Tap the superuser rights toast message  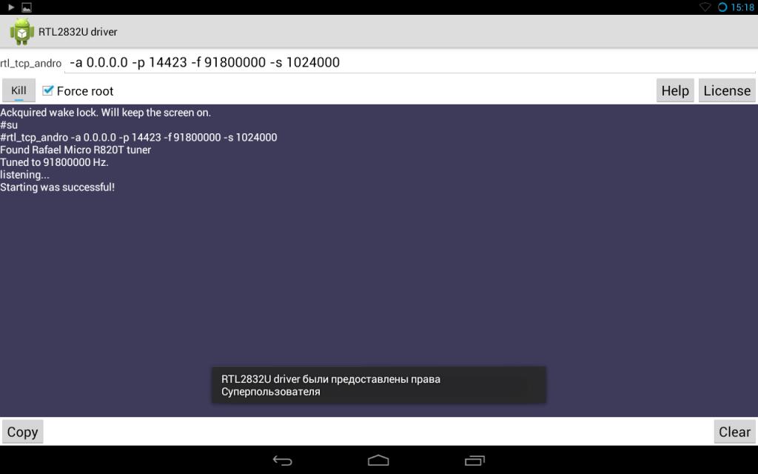(x=379, y=385)
